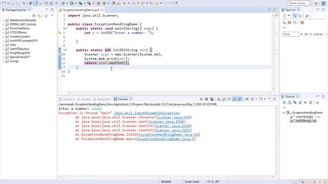
Task: Click the quick-fix marker on line 5
Action: [x=59, y=33]
